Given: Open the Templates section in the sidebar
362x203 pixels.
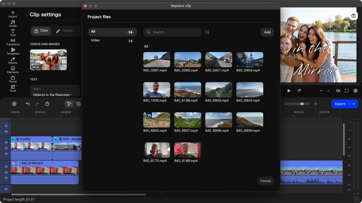Looking at the screenshot, I should [x=13, y=51].
